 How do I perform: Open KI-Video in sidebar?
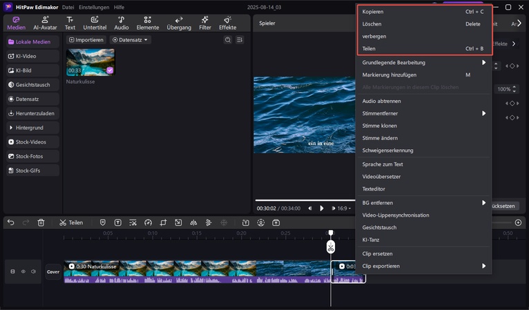click(32, 56)
